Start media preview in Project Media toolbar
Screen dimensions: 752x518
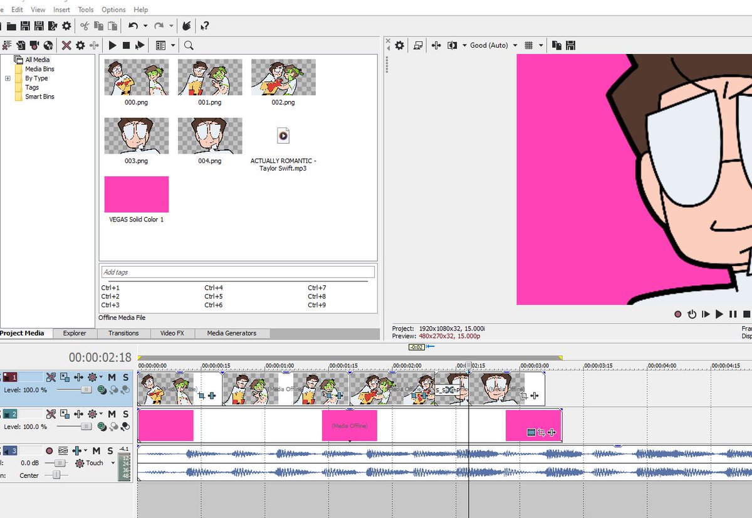tap(113, 45)
